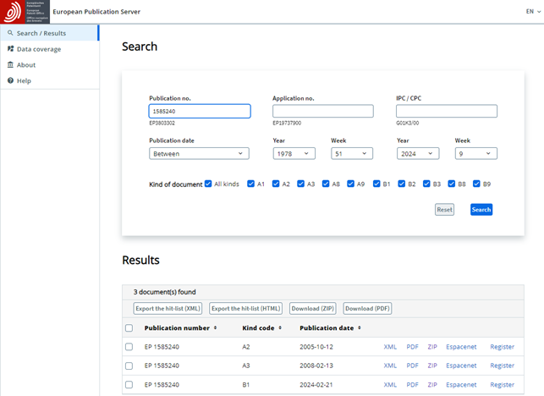The height and width of the screenshot is (396, 544).
Task: Click Download (PDF) button
Action: [x=367, y=309]
